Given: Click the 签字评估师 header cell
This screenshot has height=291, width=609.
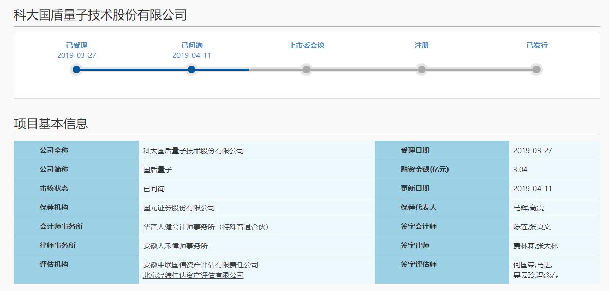Looking at the screenshot, I should tap(442, 269).
